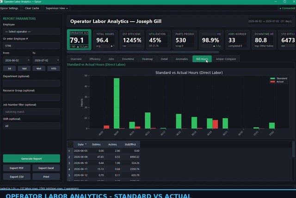Click the green Standard legend swatch

[x=272, y=78]
